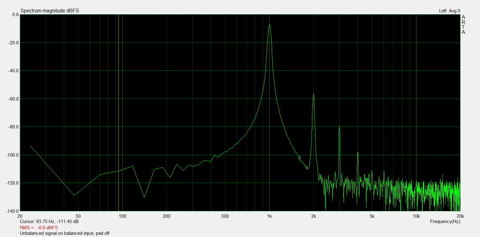480x237 pixels.
Task: Click the '1k' frequency axis label
Action: tap(269, 216)
